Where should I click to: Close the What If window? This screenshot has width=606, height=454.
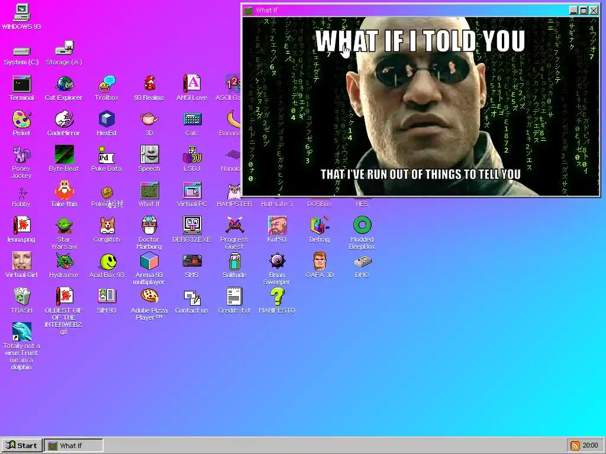tap(594, 11)
